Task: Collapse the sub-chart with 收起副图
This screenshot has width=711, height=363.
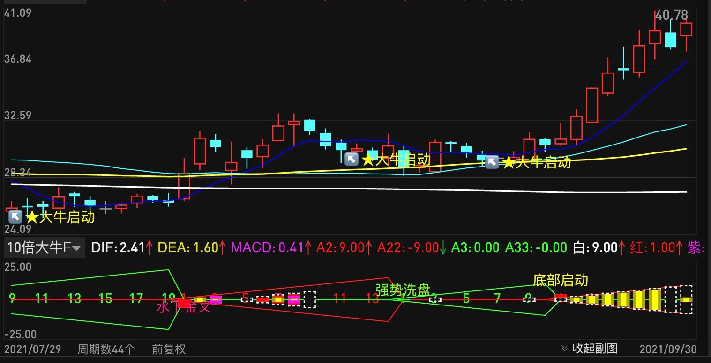Action: pos(589,348)
